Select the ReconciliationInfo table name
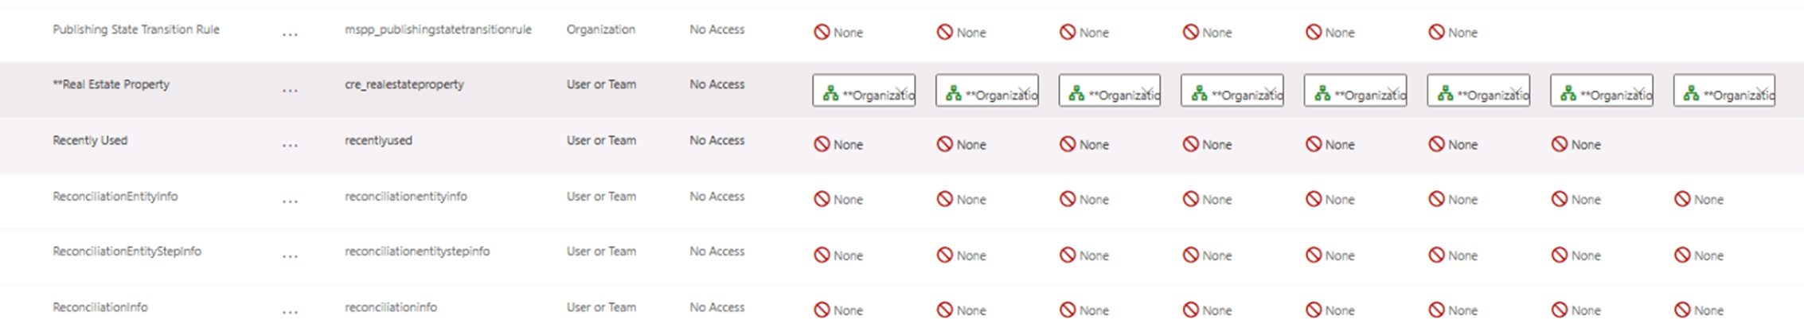 coord(100,306)
